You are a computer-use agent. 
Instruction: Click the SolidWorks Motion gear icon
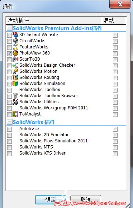15,71
